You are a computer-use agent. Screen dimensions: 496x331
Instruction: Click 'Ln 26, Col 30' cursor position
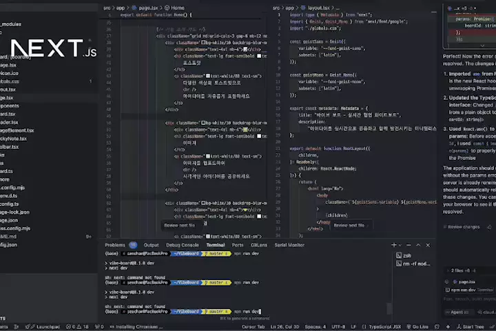coord(285,327)
